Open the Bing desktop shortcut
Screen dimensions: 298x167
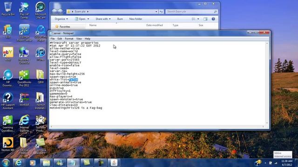click(x=8, y=32)
